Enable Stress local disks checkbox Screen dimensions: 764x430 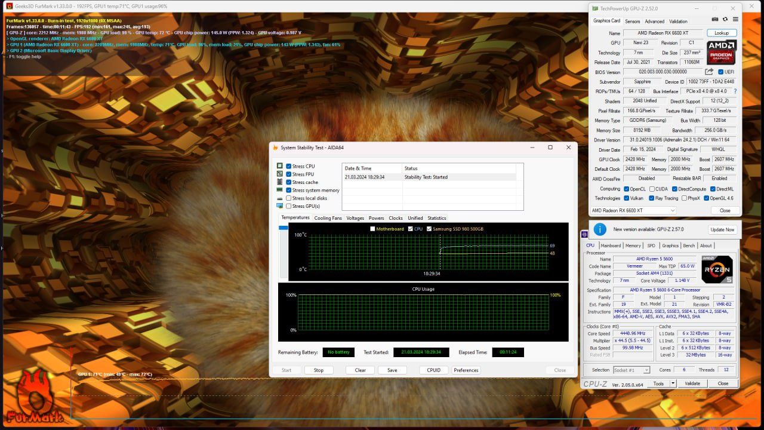289,198
